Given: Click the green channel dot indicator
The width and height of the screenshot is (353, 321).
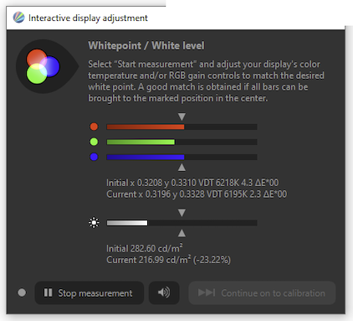Looking at the screenshot, I should 94,142.
